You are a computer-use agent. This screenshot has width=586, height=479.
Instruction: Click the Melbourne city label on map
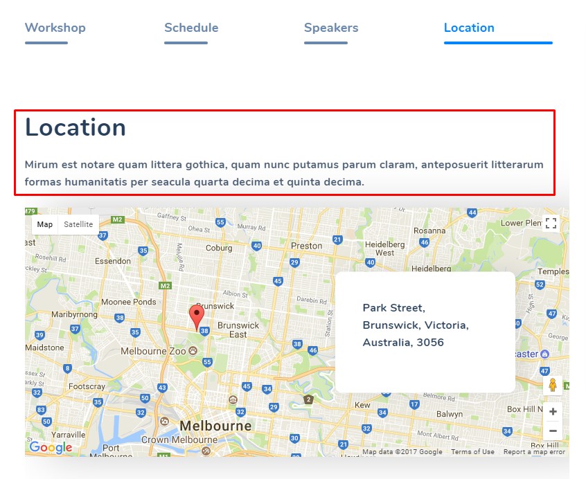(x=215, y=426)
